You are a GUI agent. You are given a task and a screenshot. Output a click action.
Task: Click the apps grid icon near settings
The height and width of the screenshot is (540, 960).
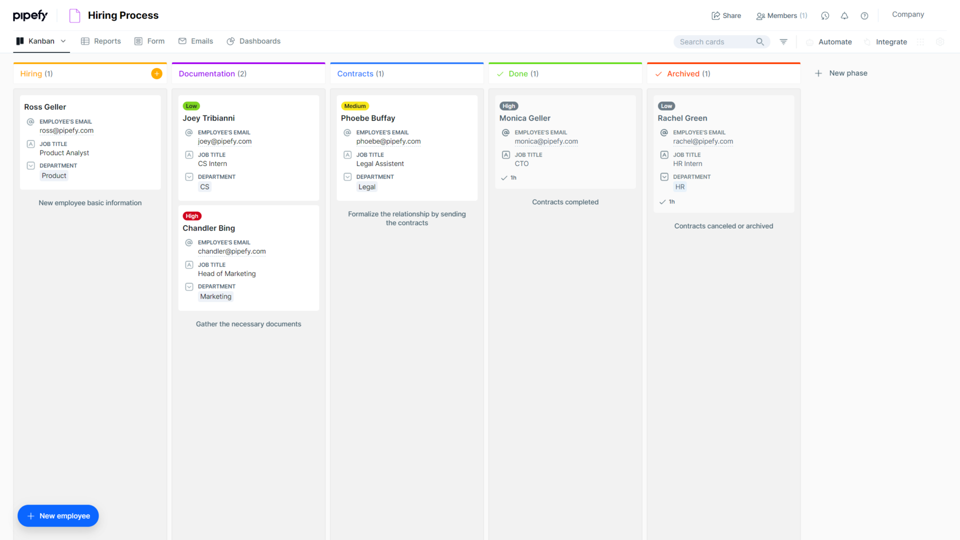point(921,42)
